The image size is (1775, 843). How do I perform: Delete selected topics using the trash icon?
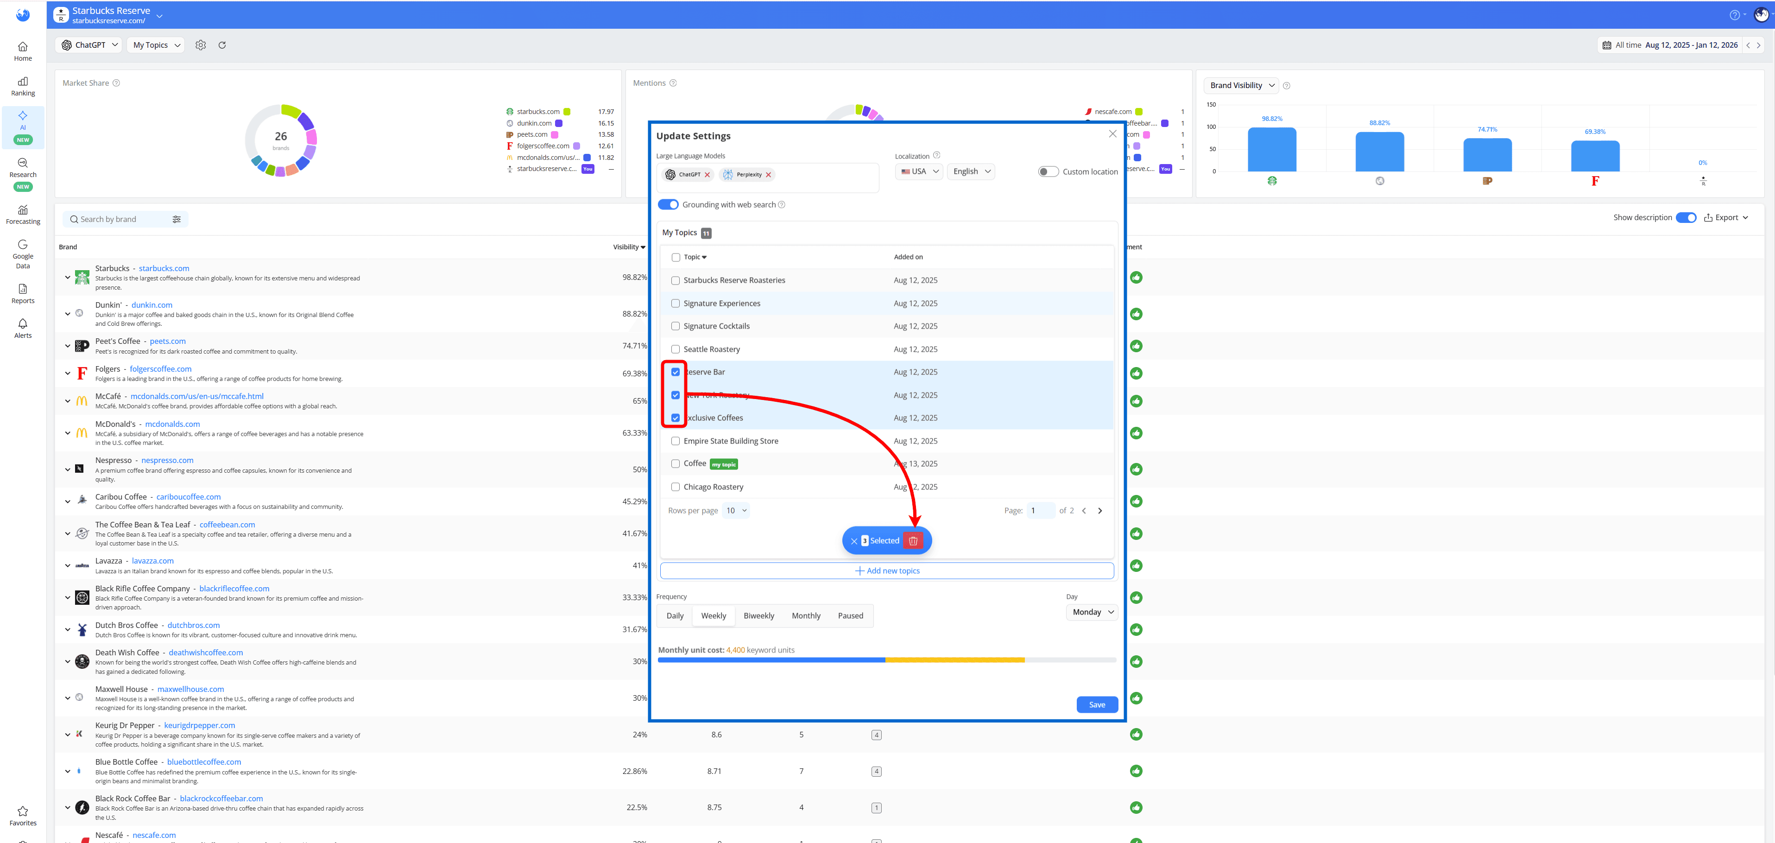(913, 540)
